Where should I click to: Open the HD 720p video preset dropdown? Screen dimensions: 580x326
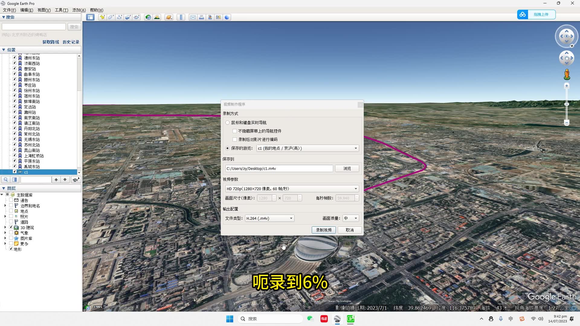356,189
